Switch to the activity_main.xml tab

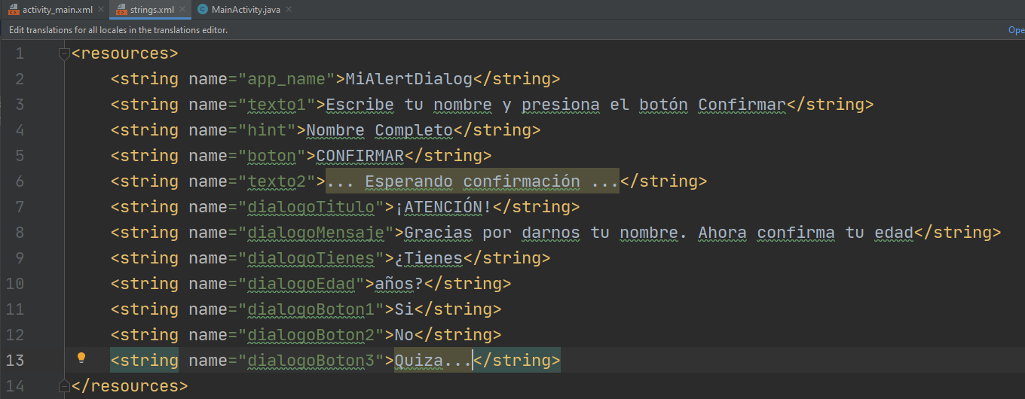57,10
